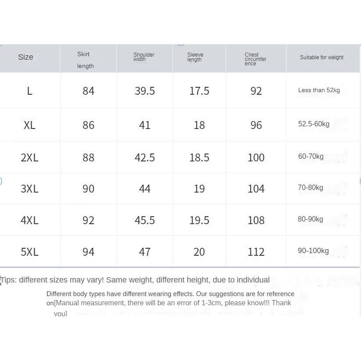Viewport: 361px width, 361px height.
Task: Select the 4XL size row label
Action: pyautogui.click(x=29, y=220)
